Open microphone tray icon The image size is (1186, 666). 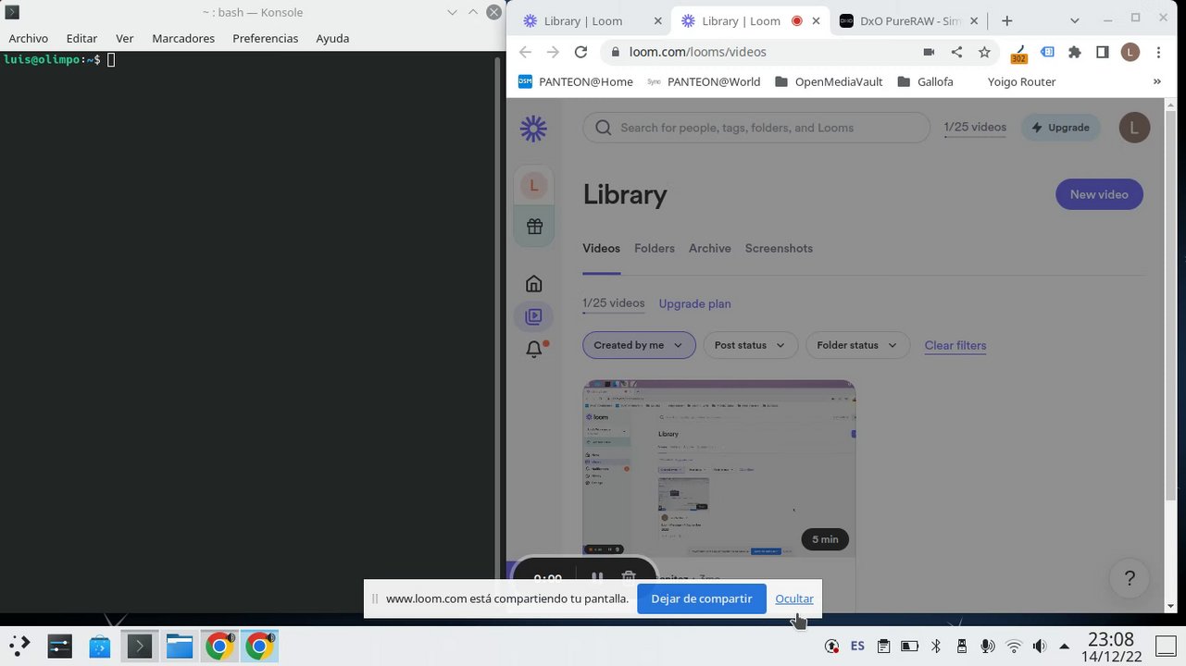(x=988, y=646)
